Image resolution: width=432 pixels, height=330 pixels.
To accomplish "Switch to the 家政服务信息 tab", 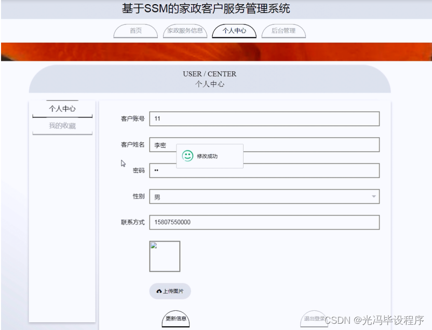I will pos(184,31).
